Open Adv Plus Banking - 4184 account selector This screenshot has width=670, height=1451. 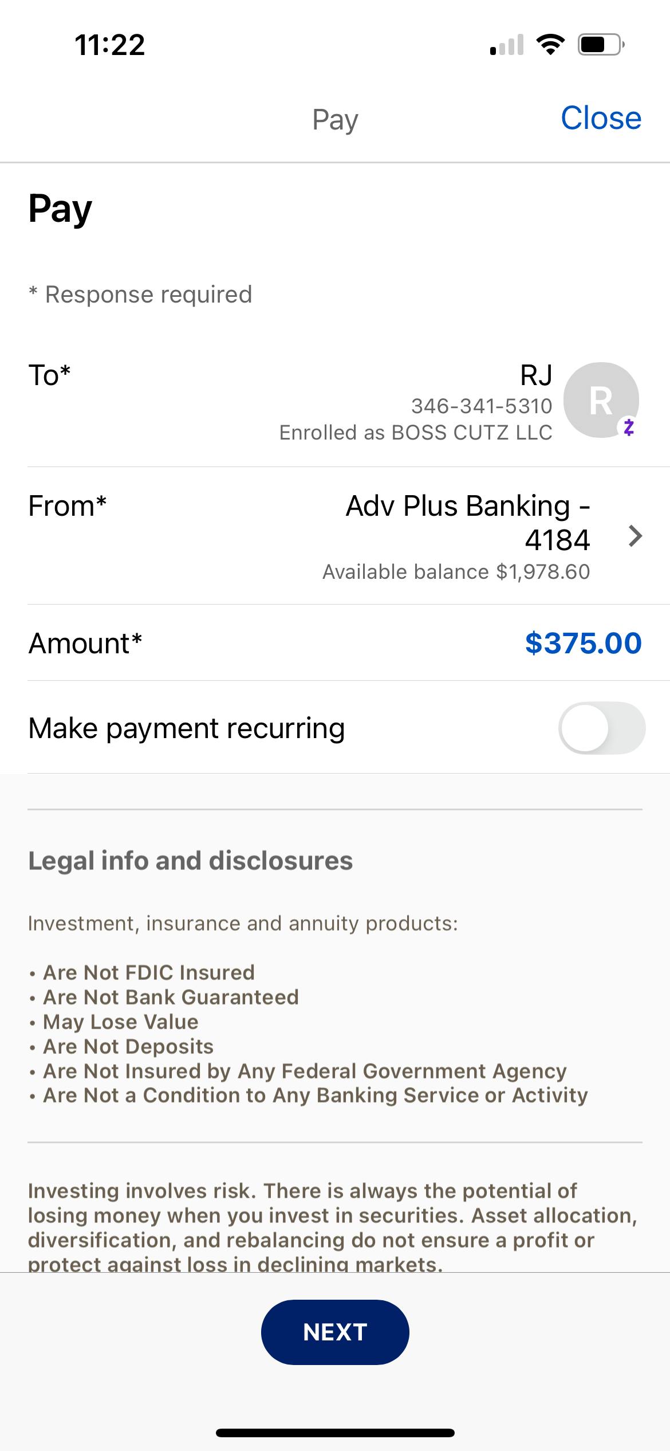[x=467, y=523]
